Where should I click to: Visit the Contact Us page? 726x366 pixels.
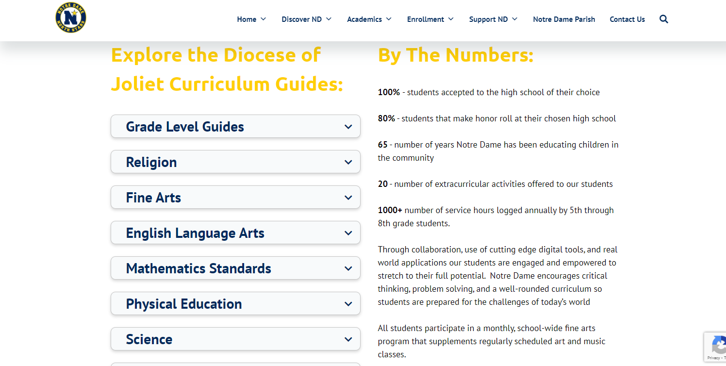627,19
